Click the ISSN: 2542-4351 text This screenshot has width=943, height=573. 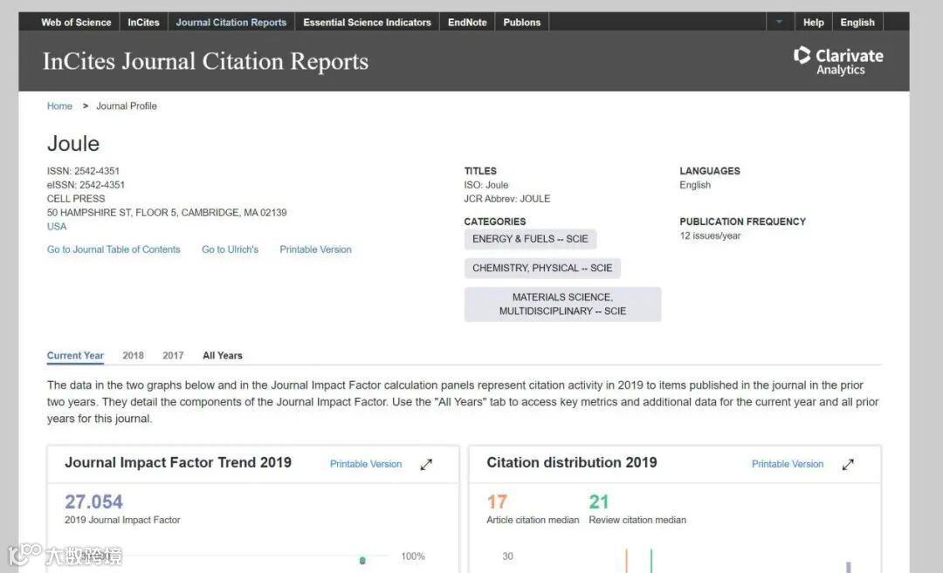[x=83, y=171]
